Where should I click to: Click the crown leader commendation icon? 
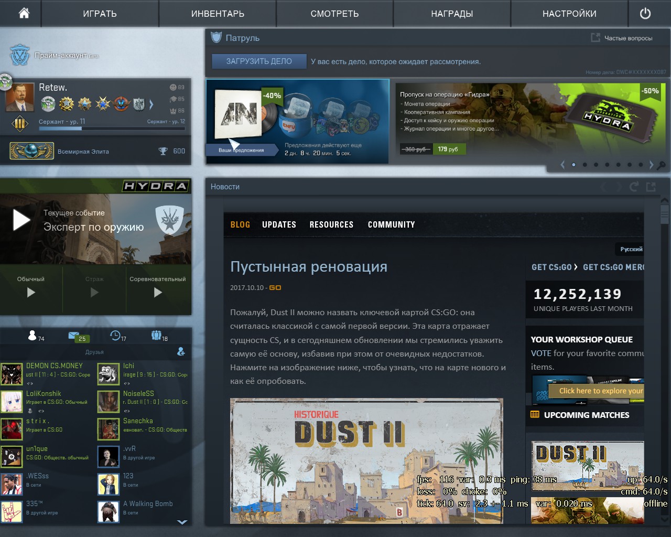(x=173, y=111)
